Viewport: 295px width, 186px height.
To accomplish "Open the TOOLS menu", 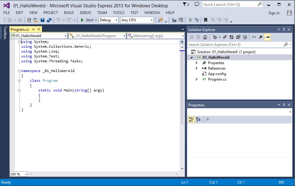I will 118,13.
